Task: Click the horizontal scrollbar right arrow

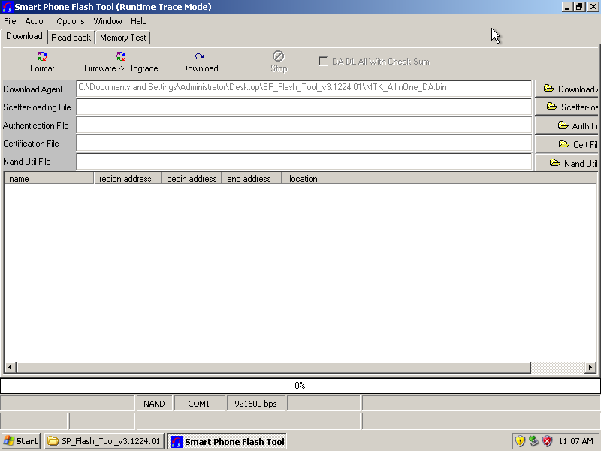Action: [x=590, y=367]
